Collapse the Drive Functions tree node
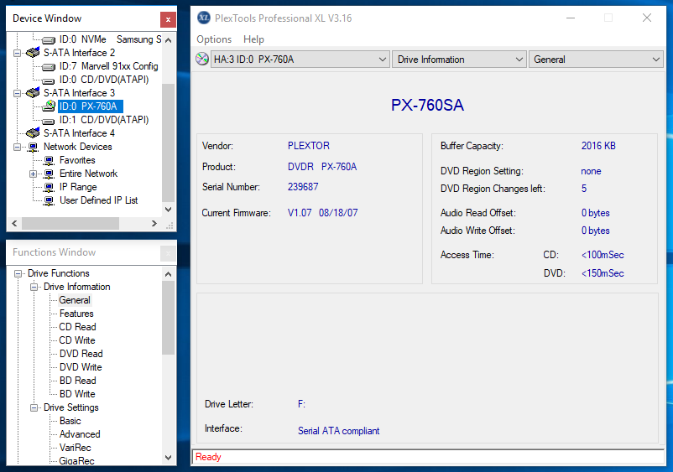673x472 pixels. pos(18,273)
